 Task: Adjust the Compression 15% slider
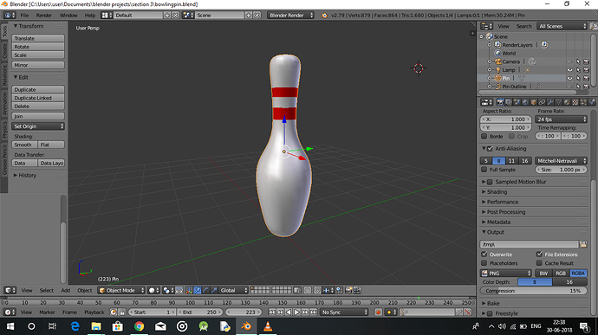(x=534, y=291)
